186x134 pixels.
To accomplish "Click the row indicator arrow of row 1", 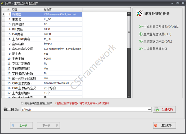I will (x=3, y=14).
